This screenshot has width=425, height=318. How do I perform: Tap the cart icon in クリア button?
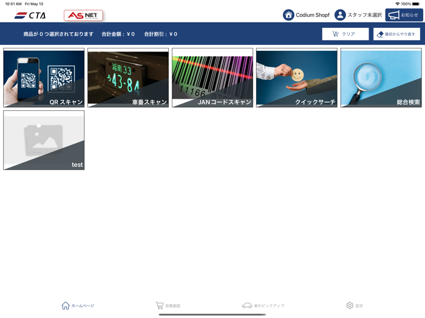coord(335,34)
